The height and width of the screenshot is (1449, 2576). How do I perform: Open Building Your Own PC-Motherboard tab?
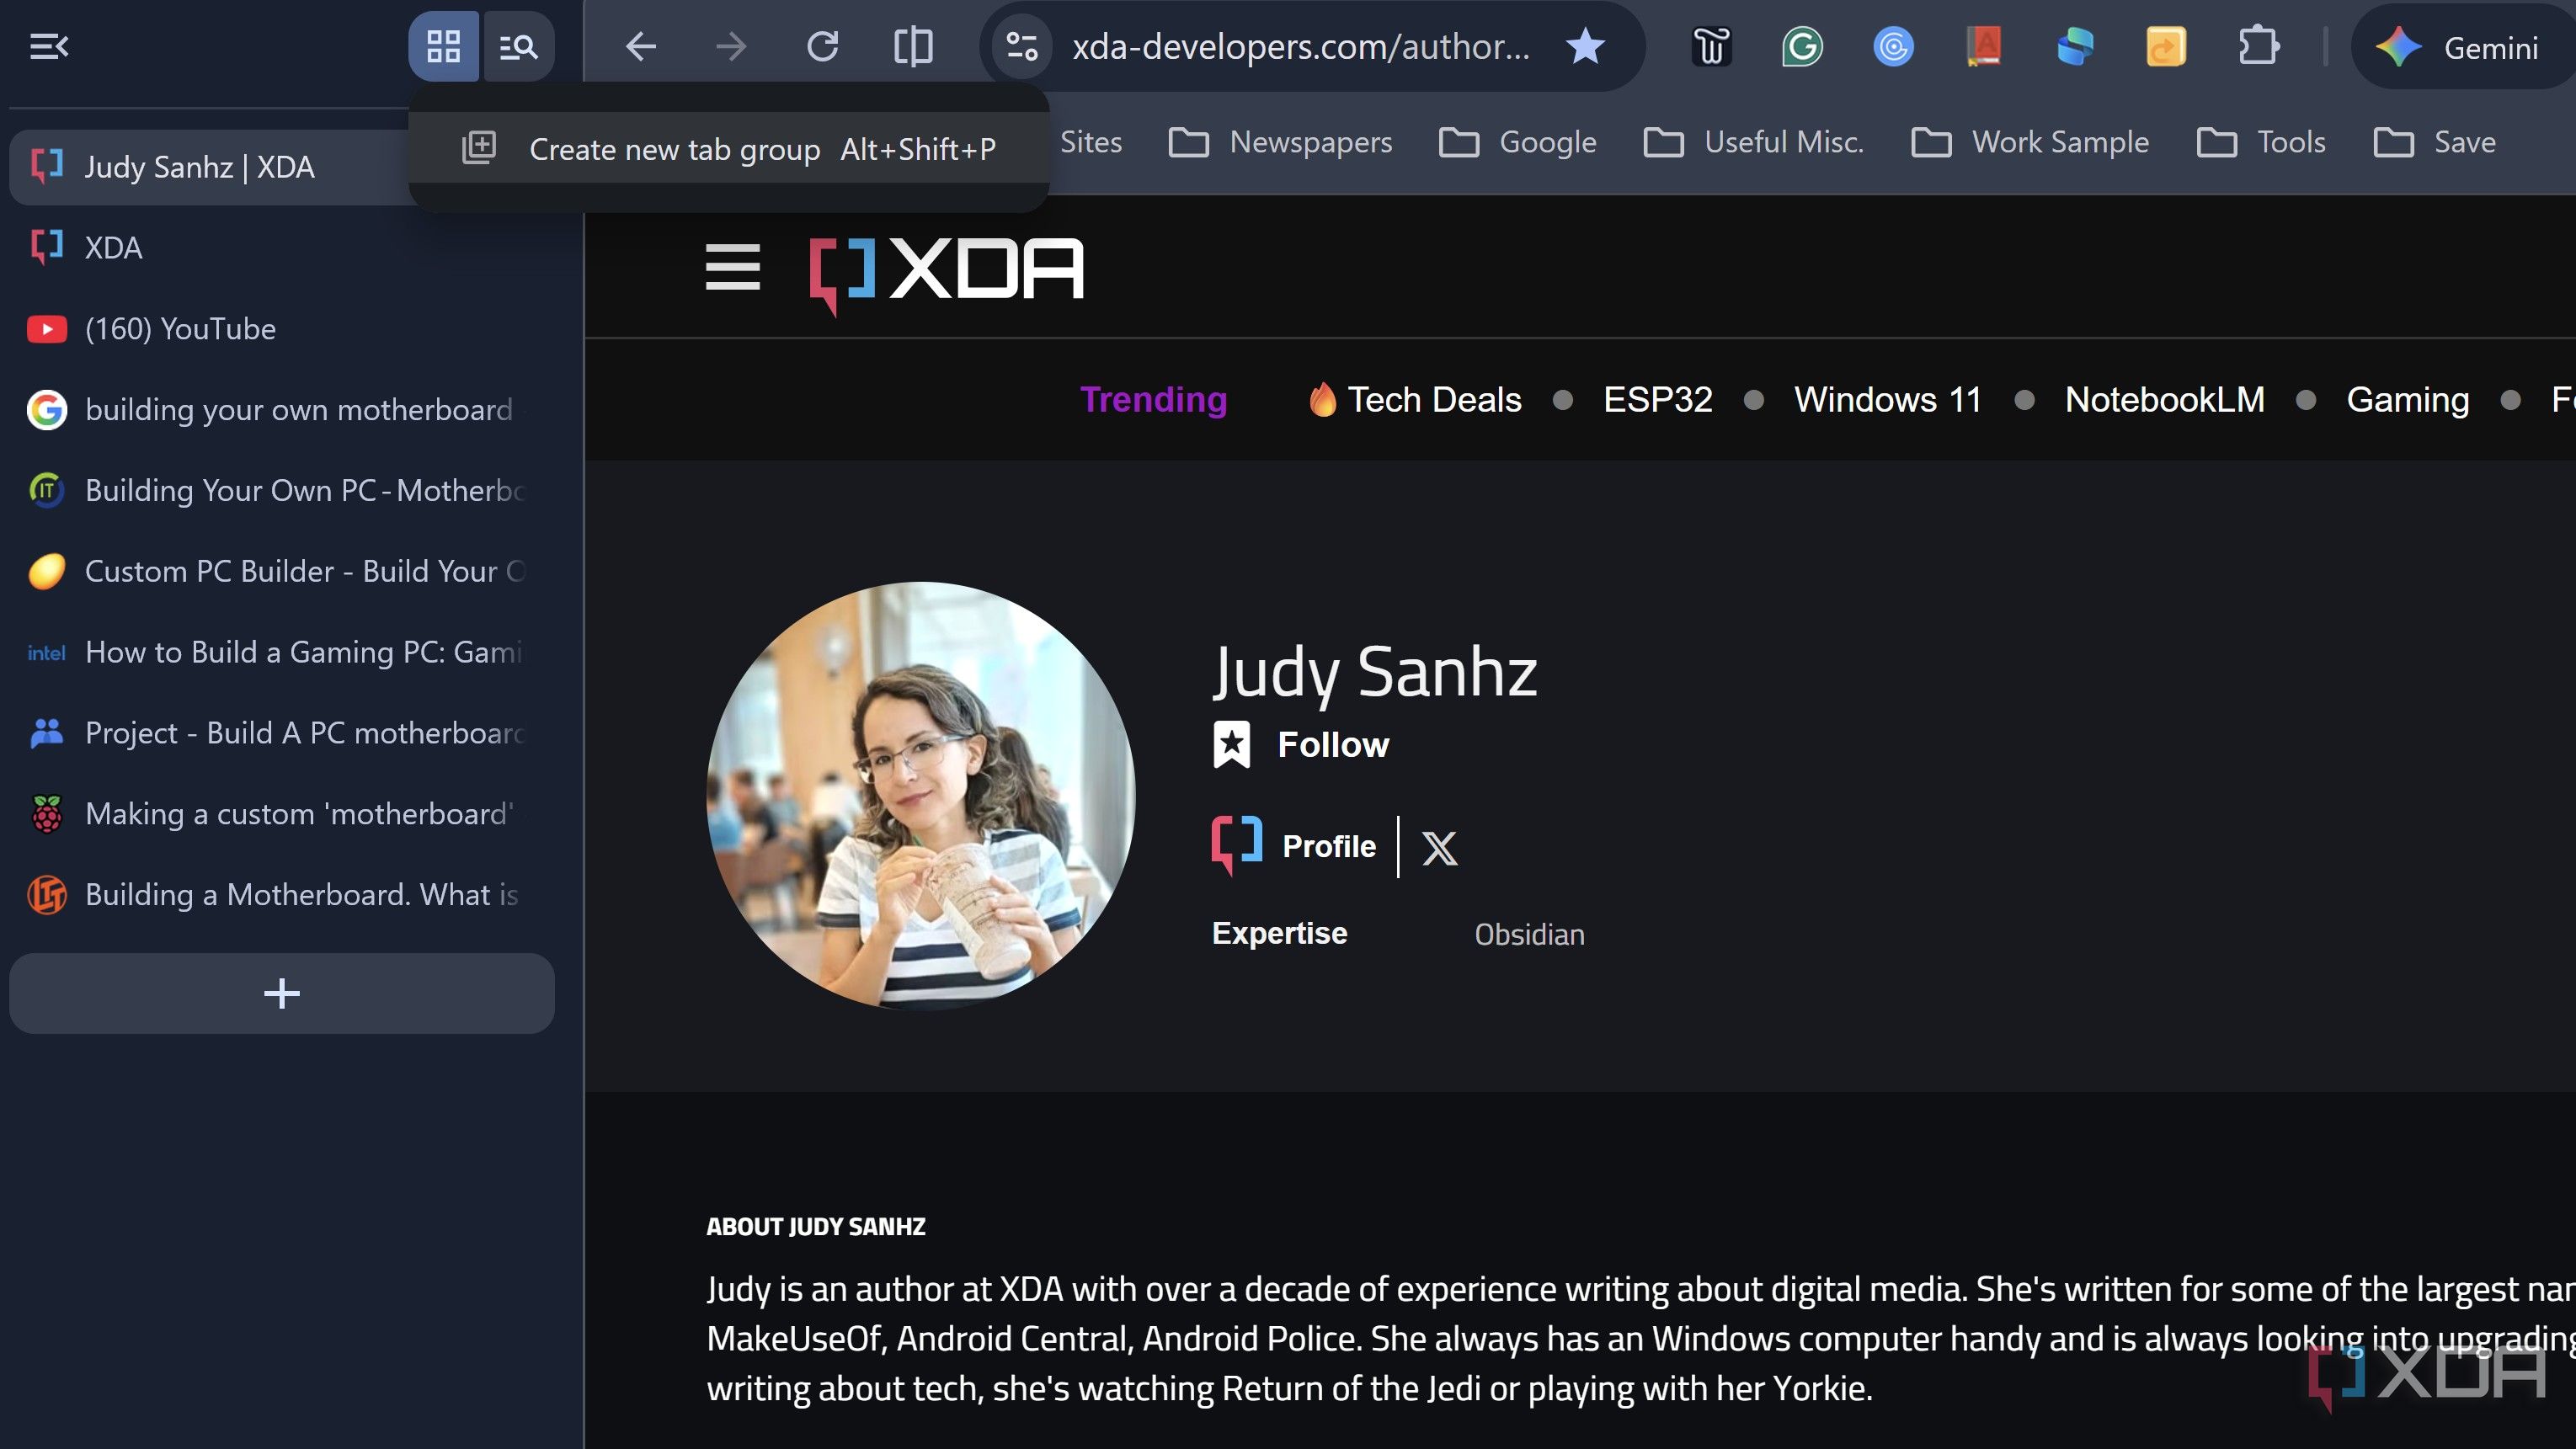282,490
